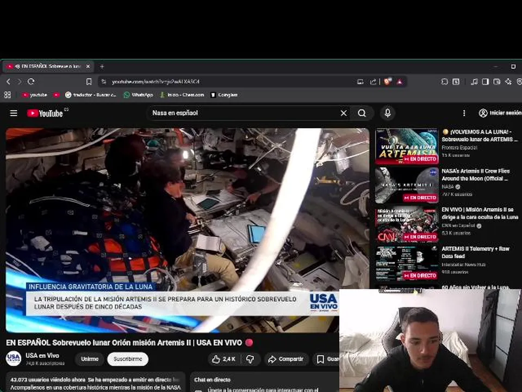Open 'Inicio - Chess.com' bookmark

[182, 95]
